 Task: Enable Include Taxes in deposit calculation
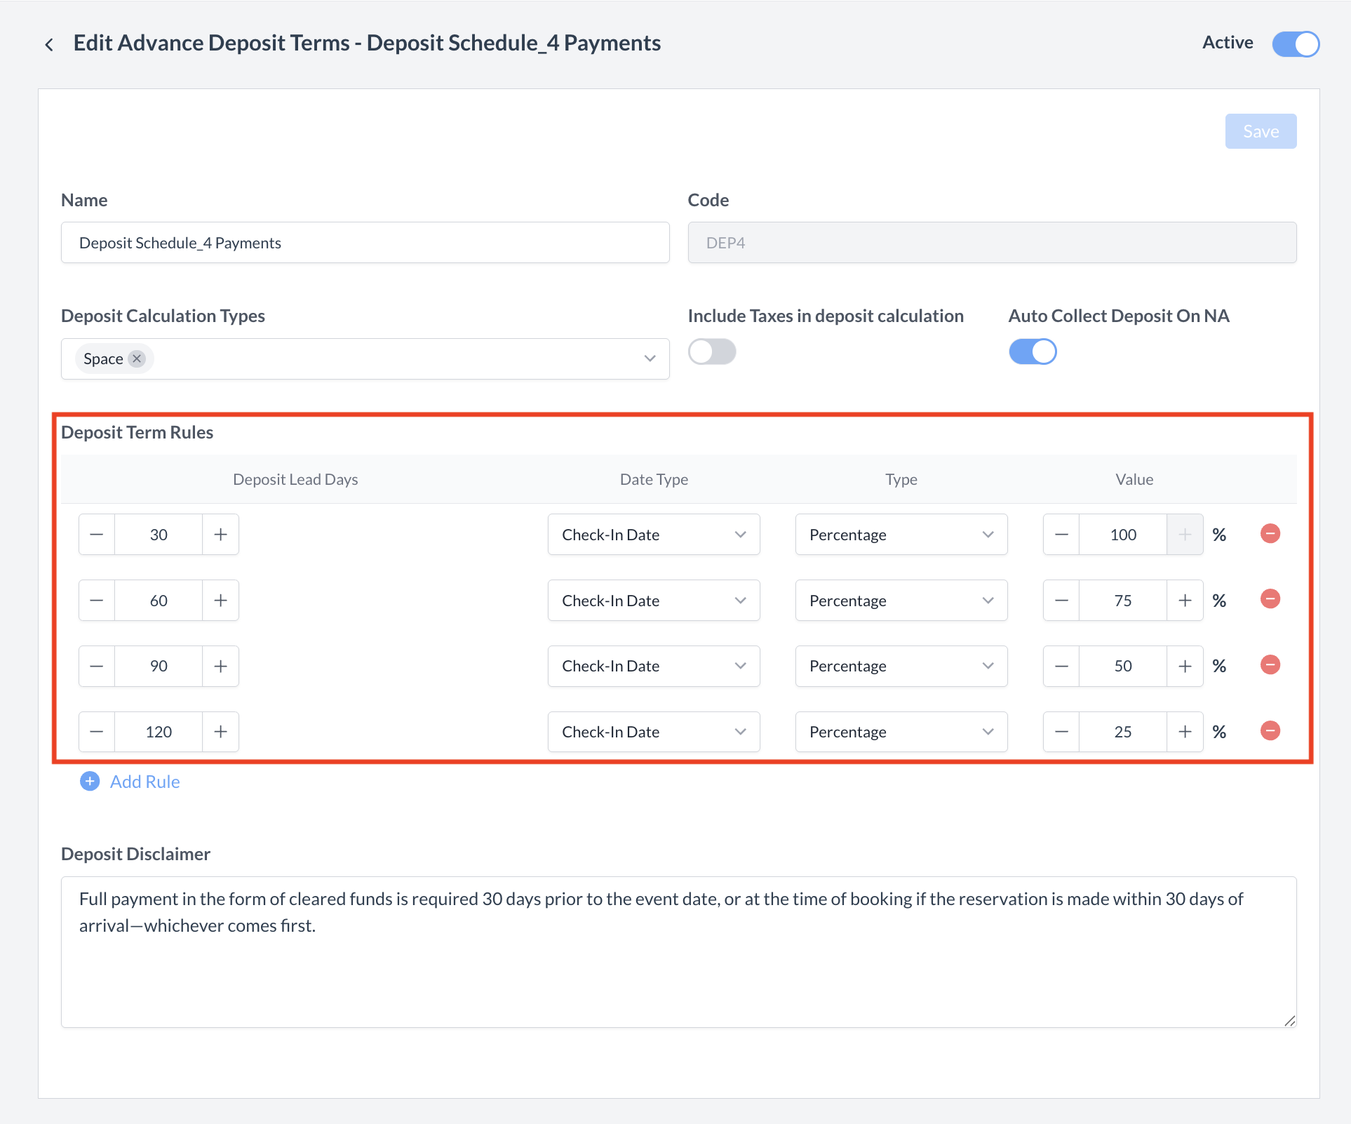coord(711,352)
